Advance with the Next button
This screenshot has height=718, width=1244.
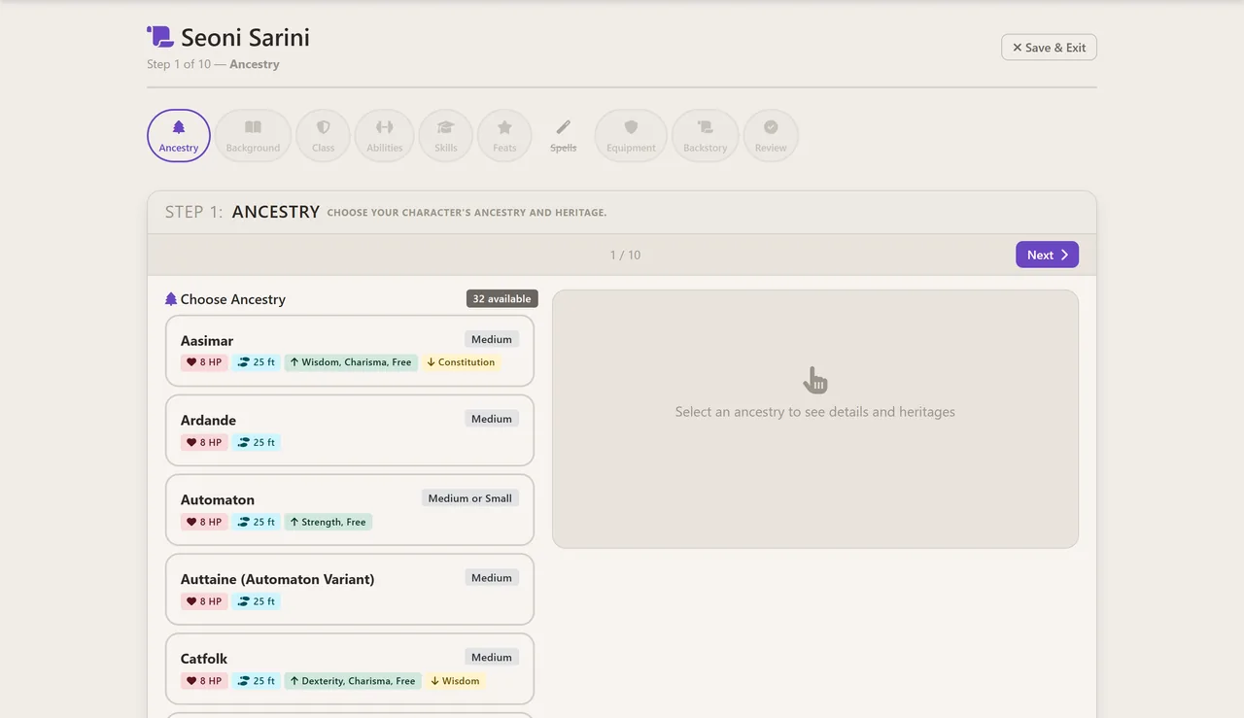point(1047,255)
